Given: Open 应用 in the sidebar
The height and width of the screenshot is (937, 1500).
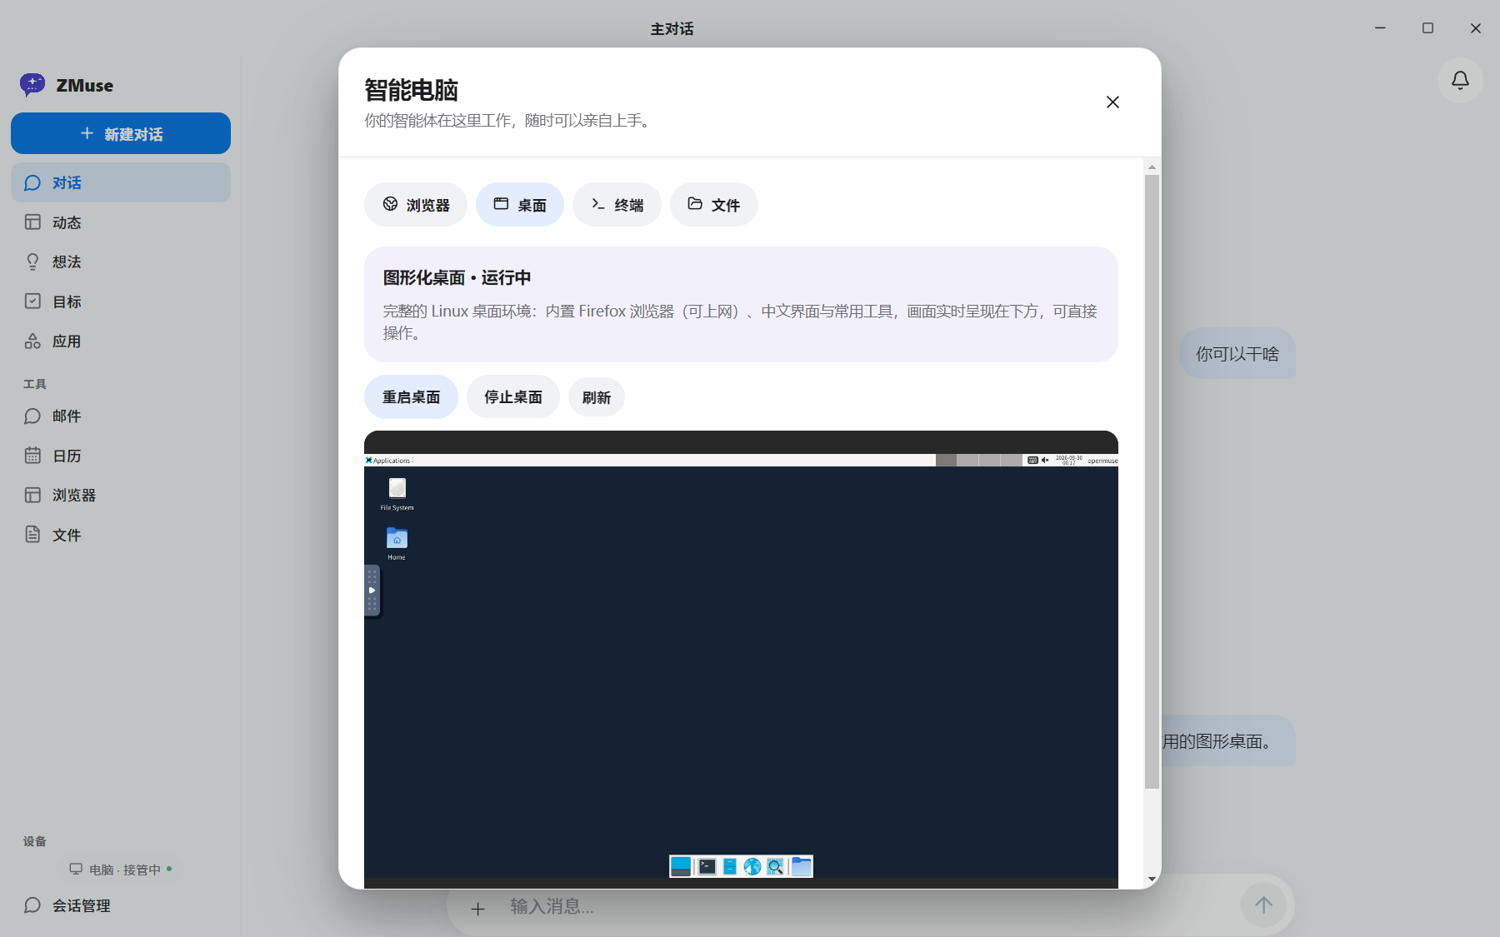Looking at the screenshot, I should [121, 341].
